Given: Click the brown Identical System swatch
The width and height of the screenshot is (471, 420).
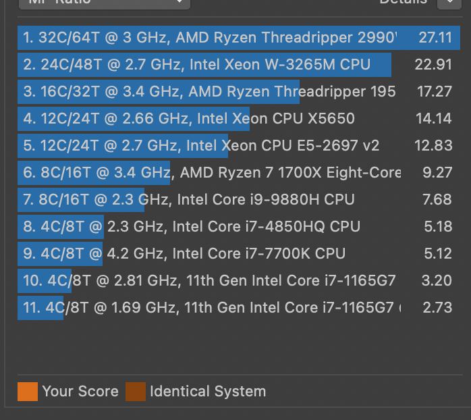Looking at the screenshot, I should (x=136, y=392).
